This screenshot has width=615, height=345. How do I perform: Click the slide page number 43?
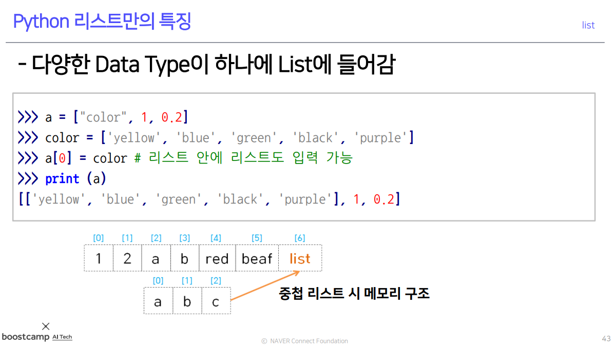pyautogui.click(x=606, y=338)
